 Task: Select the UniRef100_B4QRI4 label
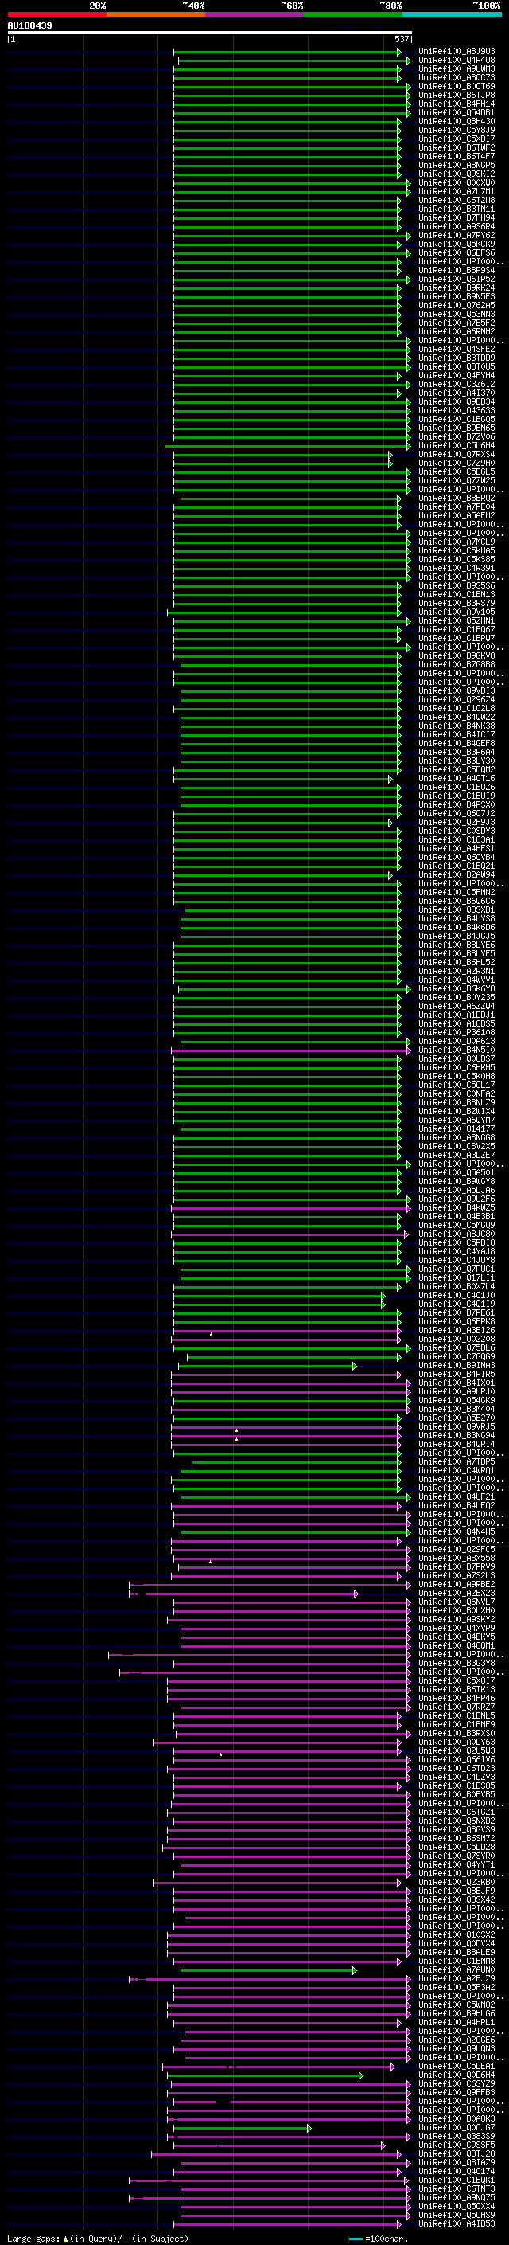pos(457,1444)
